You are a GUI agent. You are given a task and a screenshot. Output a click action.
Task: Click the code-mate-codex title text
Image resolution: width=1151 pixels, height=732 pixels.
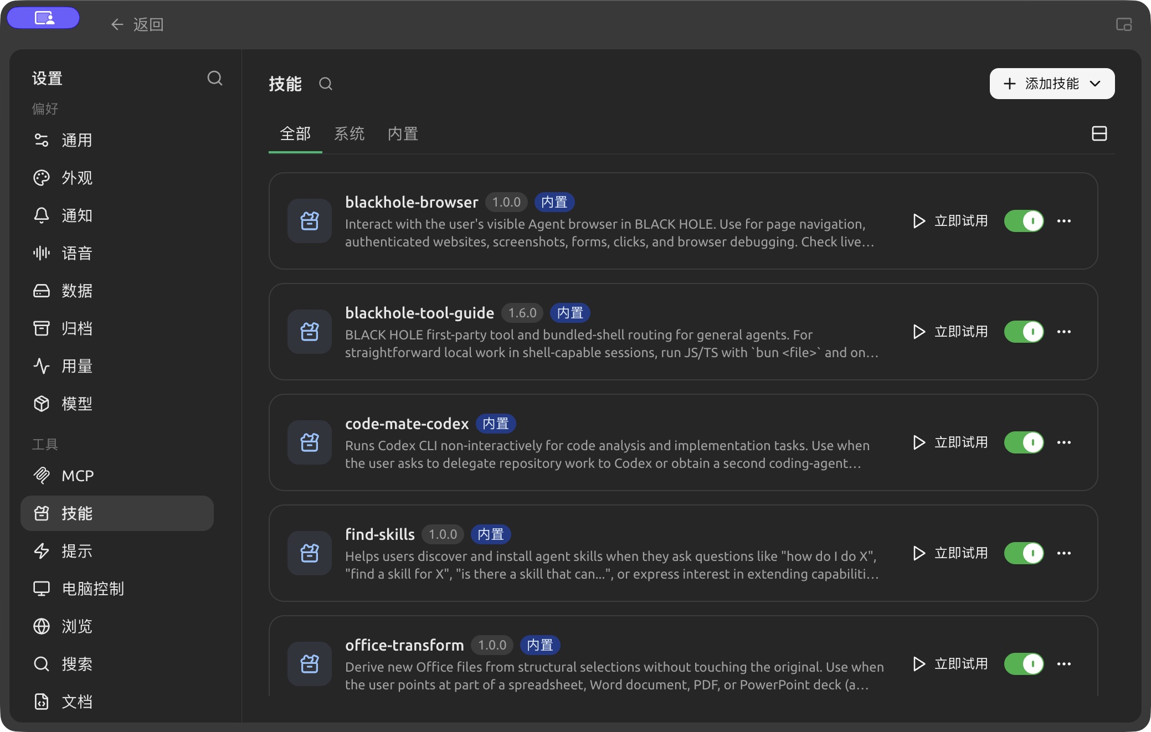click(407, 424)
